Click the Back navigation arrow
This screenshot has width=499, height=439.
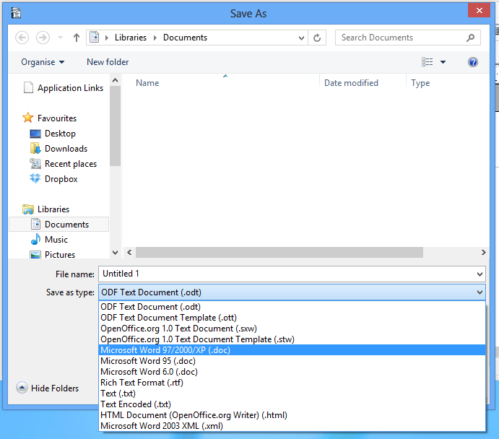tap(22, 38)
